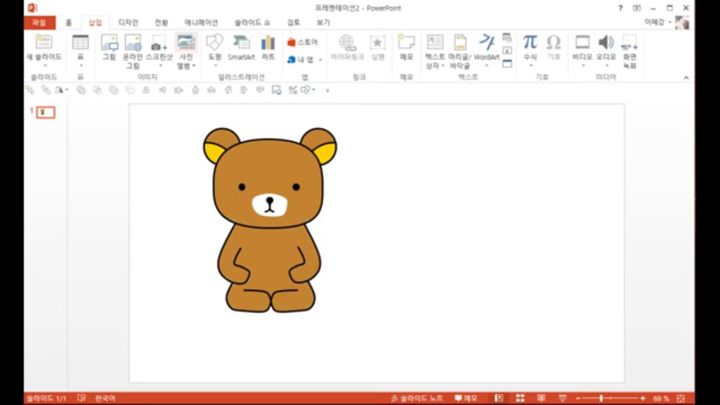Open My Apps (내 앱)
This screenshot has height=405, width=720.
[x=300, y=59]
